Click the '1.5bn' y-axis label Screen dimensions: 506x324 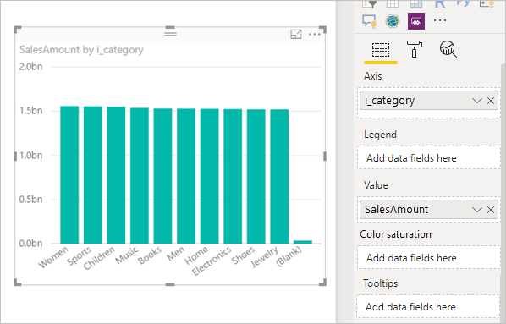click(30, 111)
